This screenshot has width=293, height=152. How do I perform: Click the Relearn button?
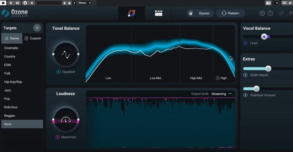point(230,13)
